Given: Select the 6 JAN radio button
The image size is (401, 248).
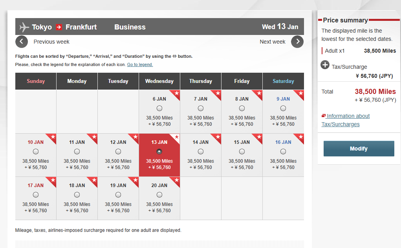Looking at the screenshot, I should 159,108.
